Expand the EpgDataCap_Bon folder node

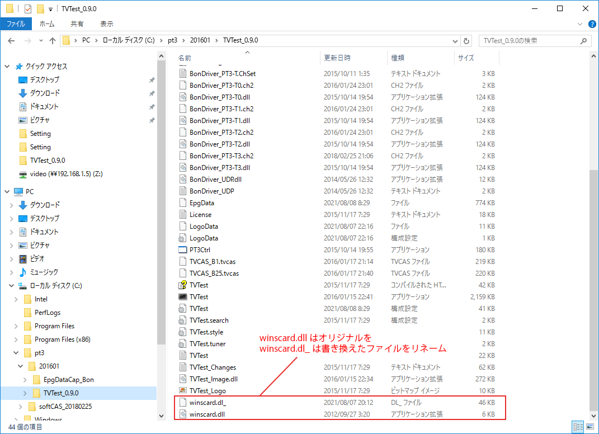pyautogui.click(x=25, y=380)
